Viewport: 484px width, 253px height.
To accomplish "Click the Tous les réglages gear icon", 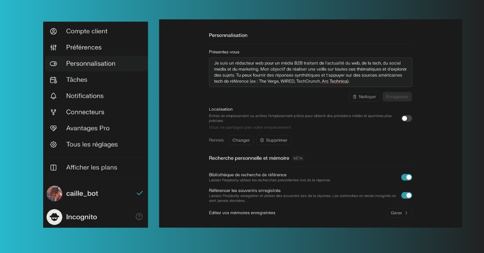I will 53,144.
